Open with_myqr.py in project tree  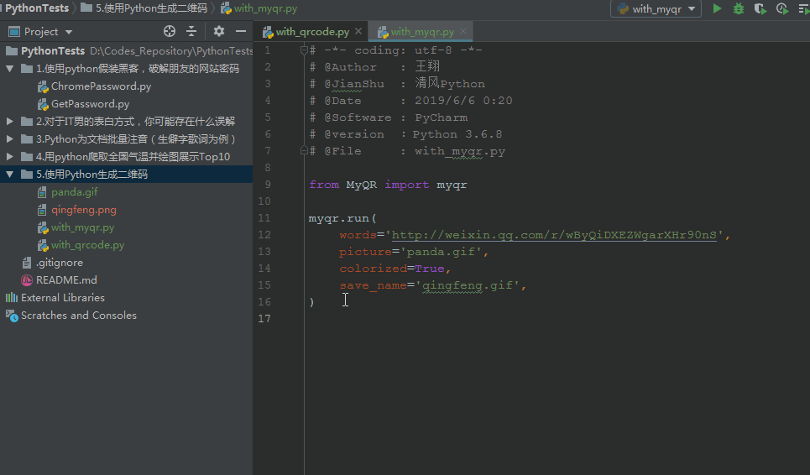pyautogui.click(x=82, y=227)
